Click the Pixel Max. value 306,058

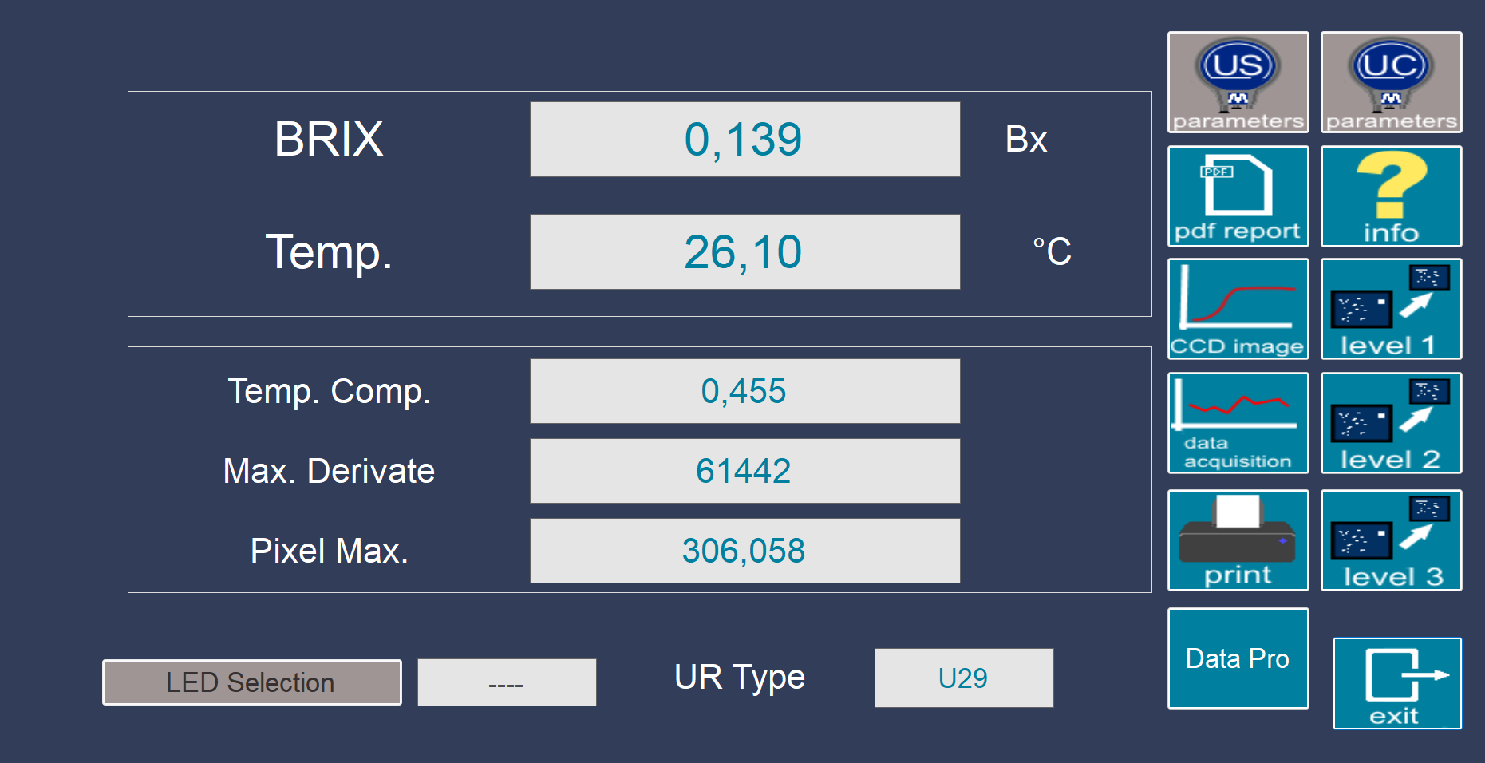(744, 551)
